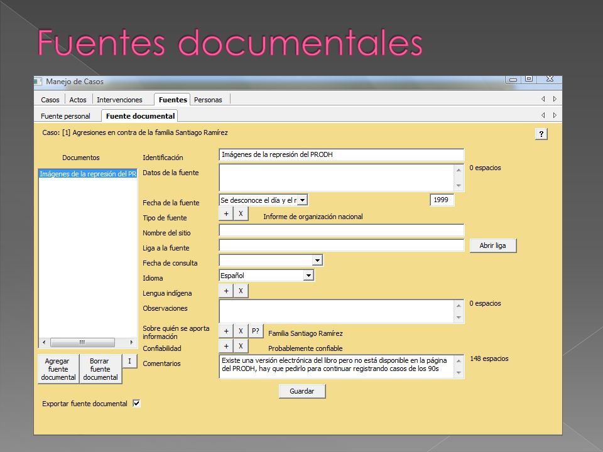Switch to the Casos tab
The image size is (603, 452).
tap(50, 100)
